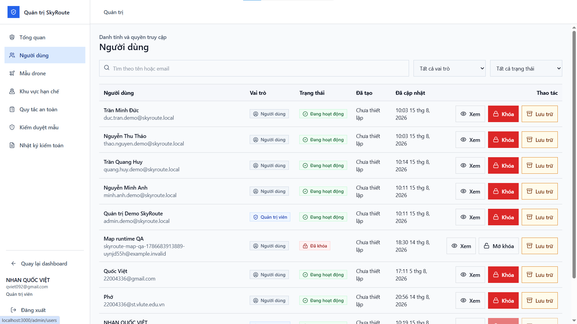The width and height of the screenshot is (577, 324).
Task: Archive the Map runtime QA user
Action: [539, 246]
